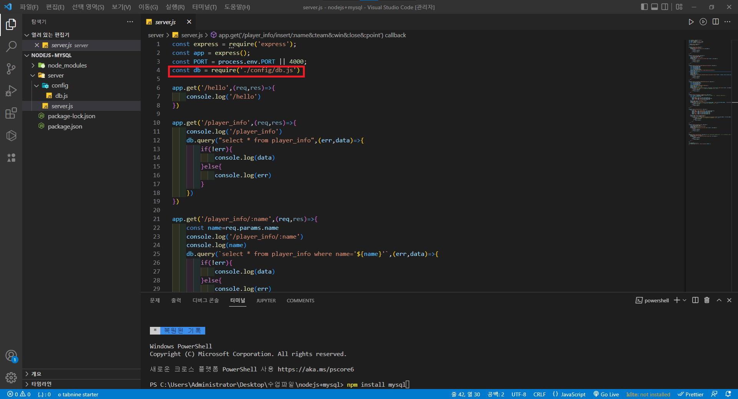Kill terminal with trash icon
This screenshot has width=738, height=399.
click(x=707, y=300)
